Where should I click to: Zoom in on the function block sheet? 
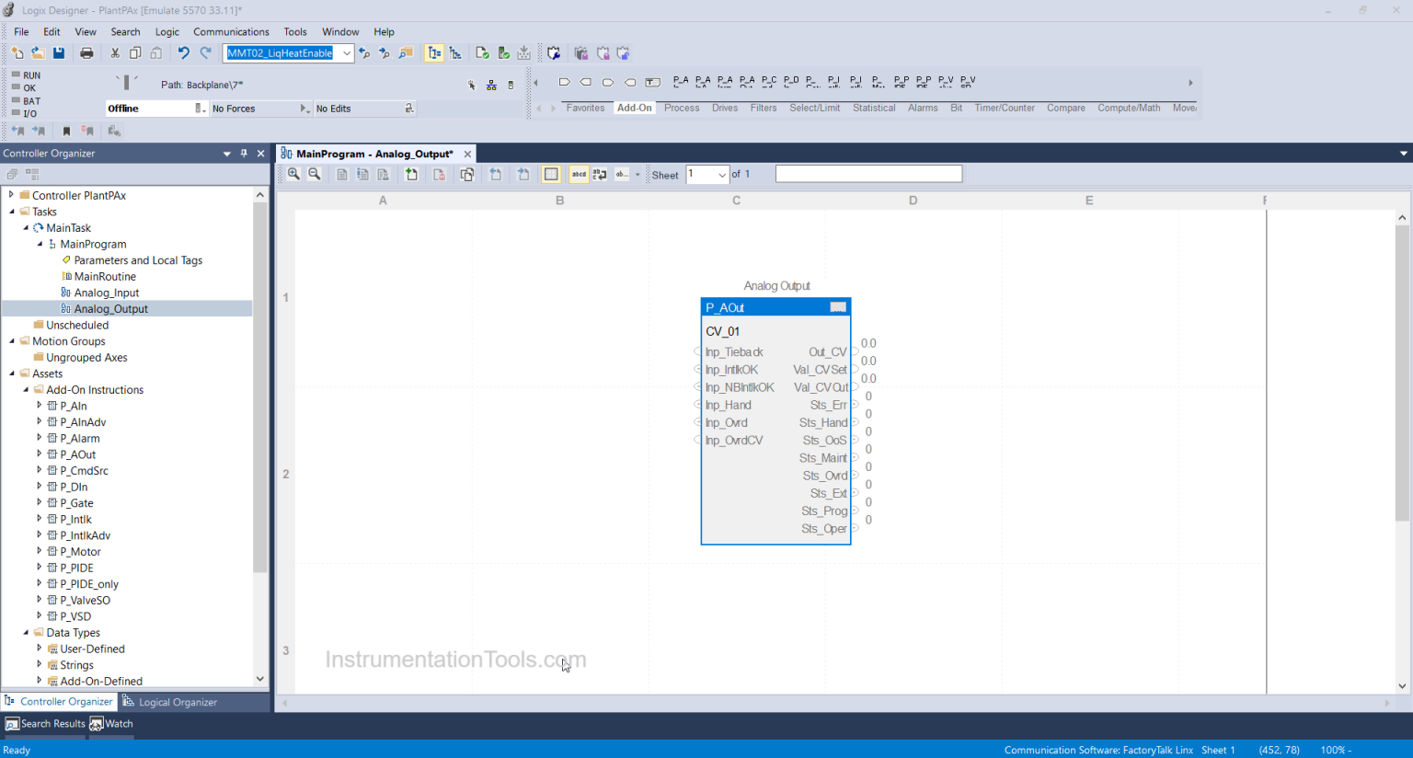tap(293, 174)
